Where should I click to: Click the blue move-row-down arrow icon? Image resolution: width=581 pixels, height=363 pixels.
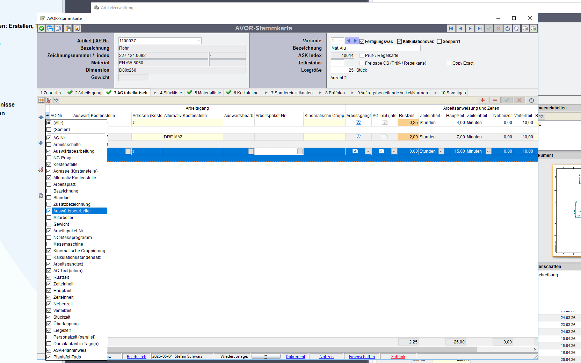[41, 143]
